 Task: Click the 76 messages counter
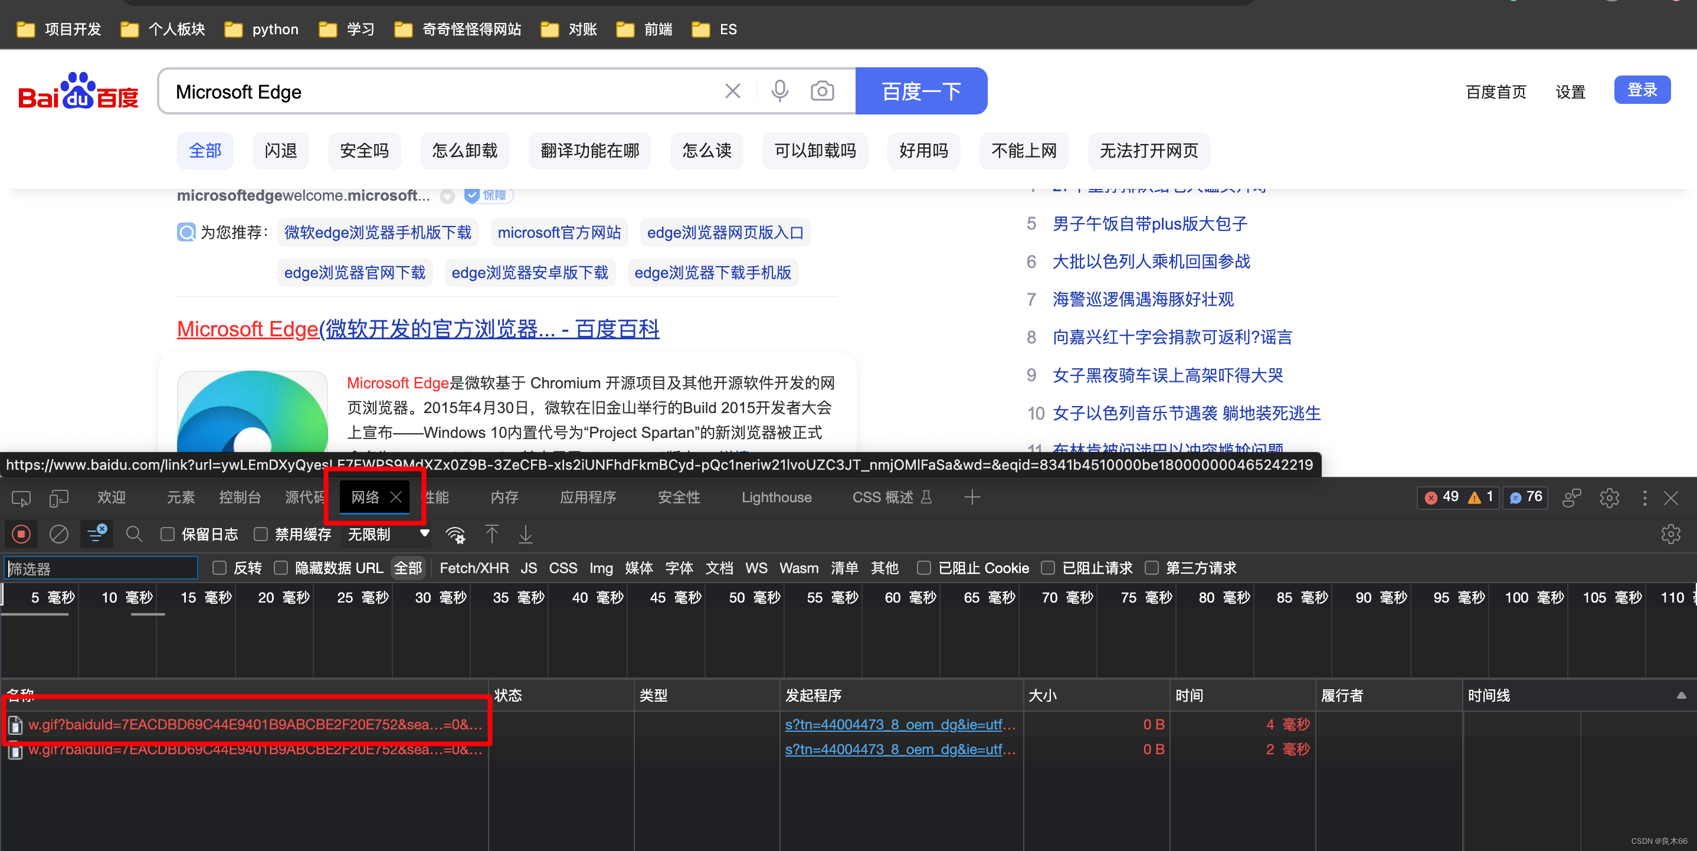(x=1525, y=497)
